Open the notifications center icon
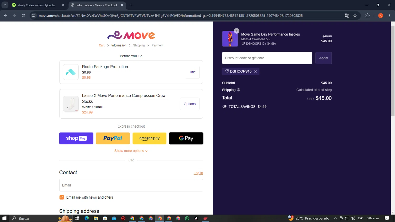Viewport: 395px width, 222px height. click(x=387, y=218)
